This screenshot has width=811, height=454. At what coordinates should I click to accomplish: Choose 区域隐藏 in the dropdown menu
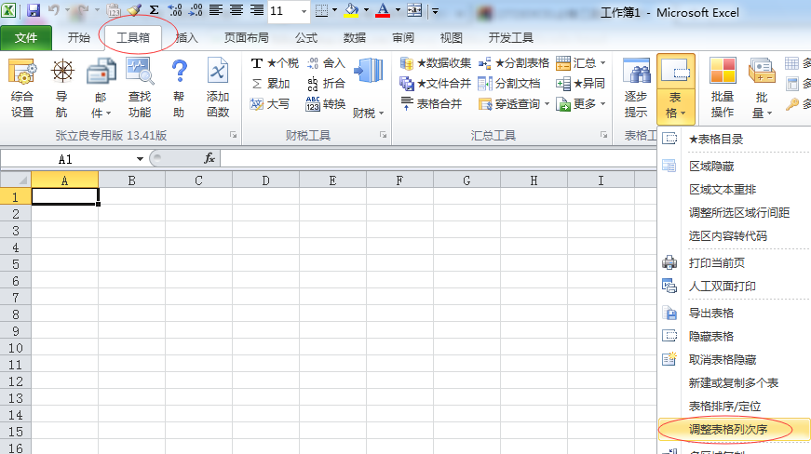tap(710, 166)
